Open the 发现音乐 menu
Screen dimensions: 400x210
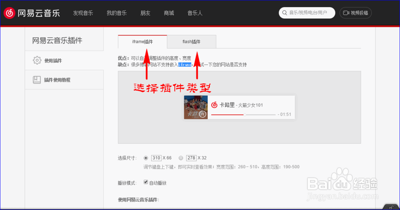83,13
